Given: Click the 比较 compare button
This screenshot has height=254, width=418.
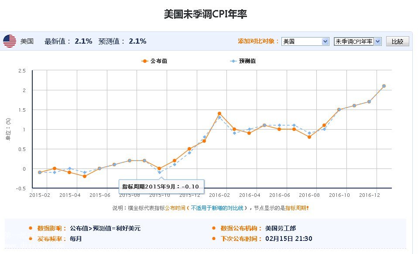Looking at the screenshot, I should pyautogui.click(x=397, y=41).
